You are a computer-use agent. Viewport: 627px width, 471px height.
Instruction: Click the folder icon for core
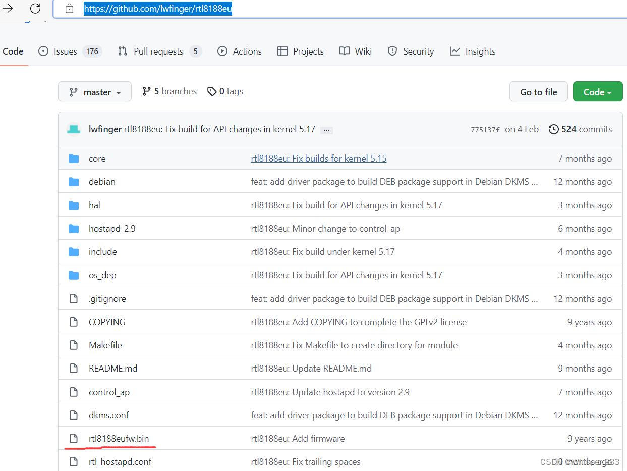click(x=74, y=159)
